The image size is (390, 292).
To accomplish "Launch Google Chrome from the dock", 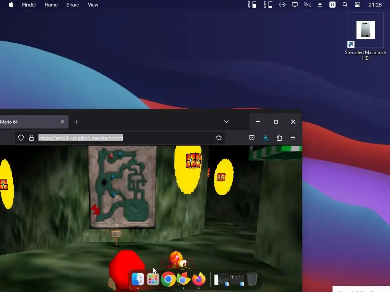I will (168, 279).
